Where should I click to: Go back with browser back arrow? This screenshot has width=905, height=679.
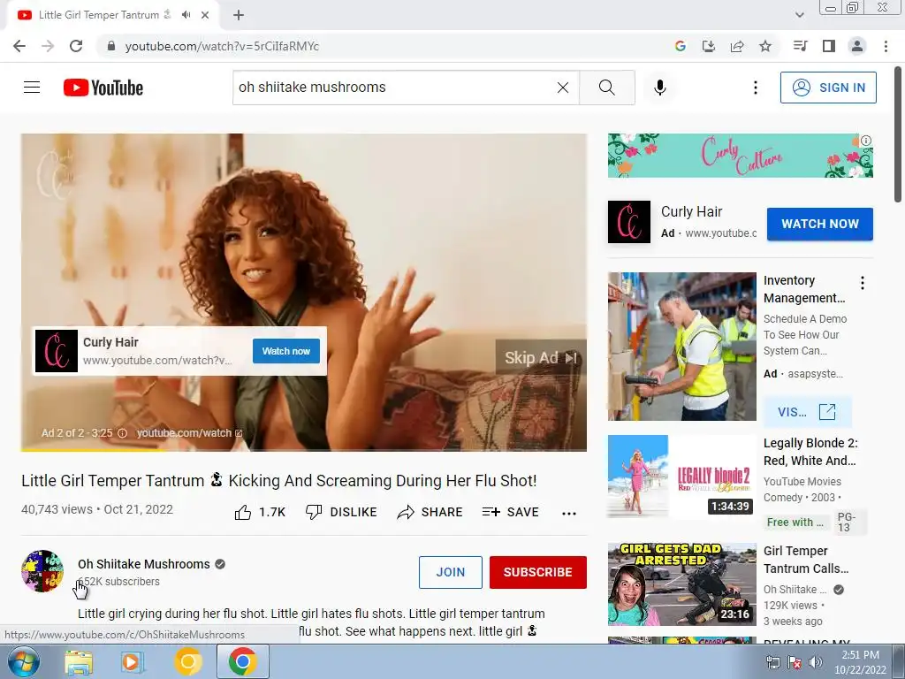point(19,46)
